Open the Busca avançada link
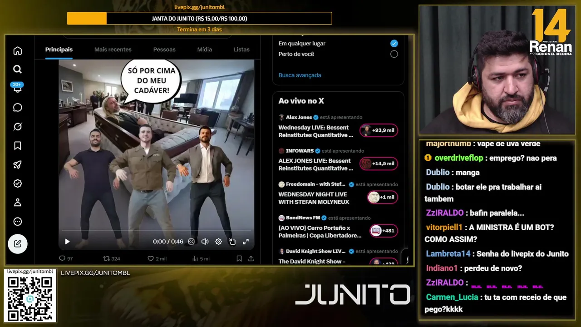Screen dimensions: 581x327 [x=300, y=75]
